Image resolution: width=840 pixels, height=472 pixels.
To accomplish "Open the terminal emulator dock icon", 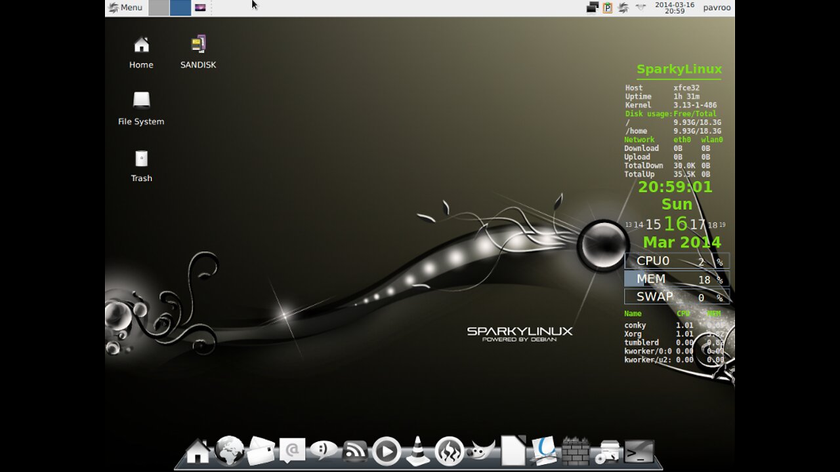I will point(639,452).
